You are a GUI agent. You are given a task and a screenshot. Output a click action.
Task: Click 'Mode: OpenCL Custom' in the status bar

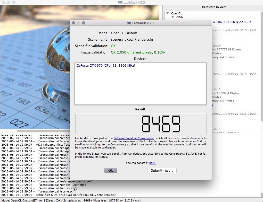(17, 200)
